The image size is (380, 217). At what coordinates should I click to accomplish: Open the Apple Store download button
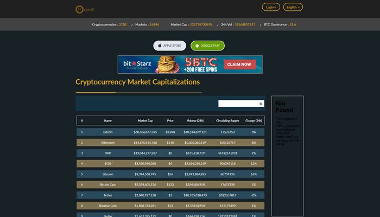[x=170, y=46]
